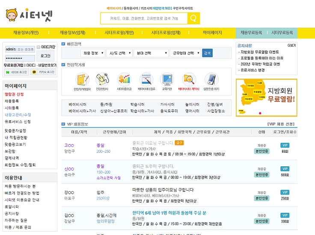
Task: Open the 열람권 신청 sidebar link
Action: click(x=14, y=94)
